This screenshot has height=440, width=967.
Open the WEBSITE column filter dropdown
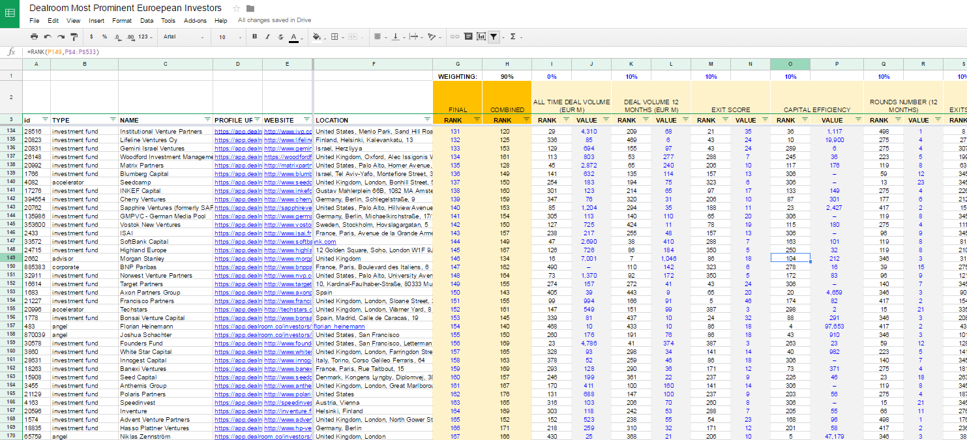click(x=307, y=120)
